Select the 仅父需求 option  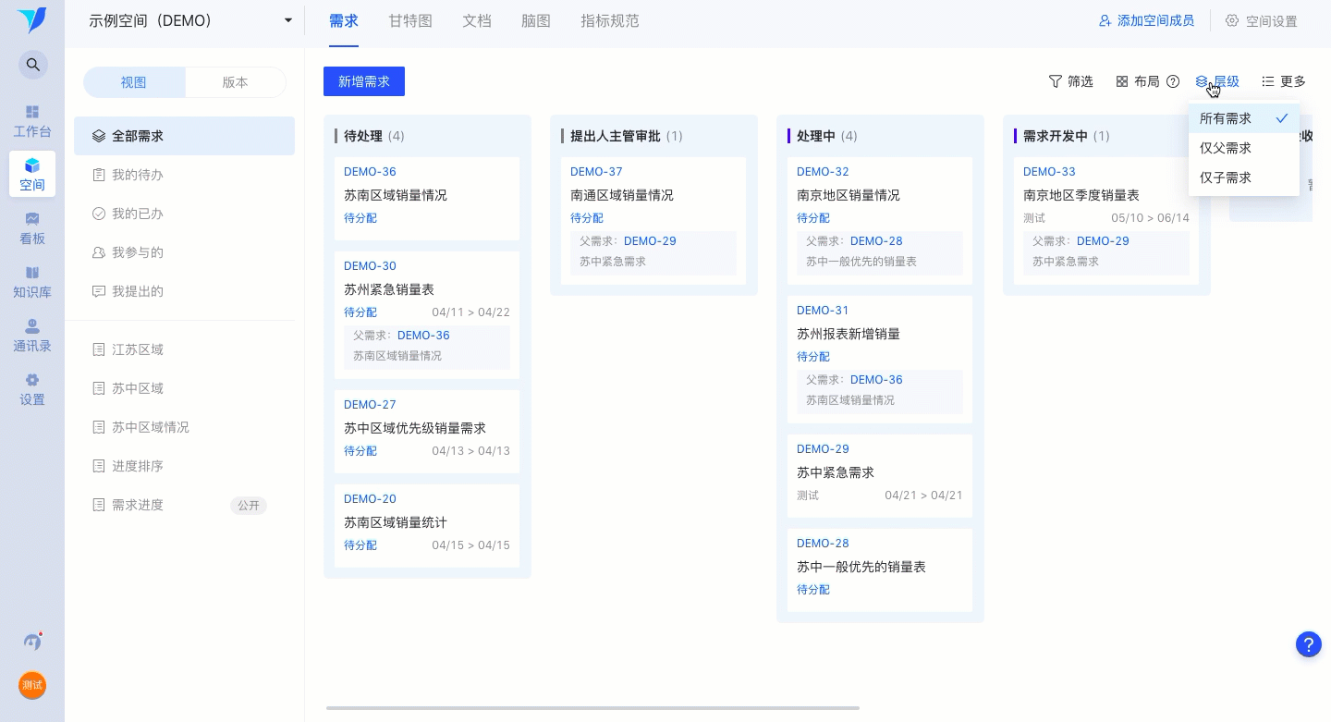coord(1226,148)
